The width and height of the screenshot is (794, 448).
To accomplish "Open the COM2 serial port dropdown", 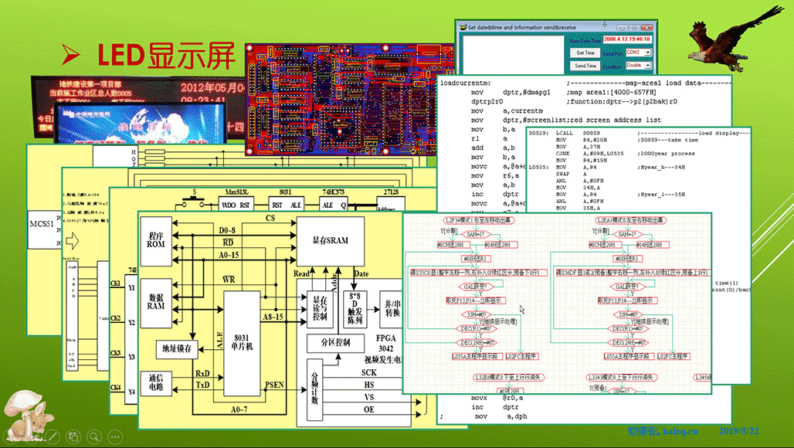I will click(639, 53).
